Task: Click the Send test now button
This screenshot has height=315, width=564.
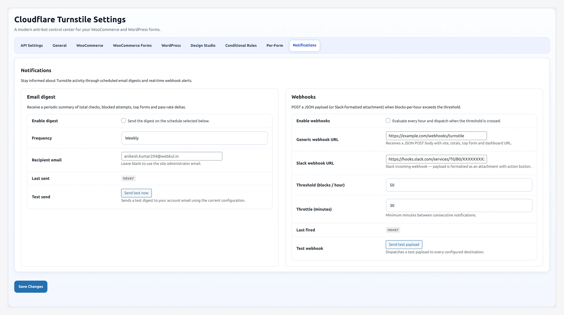Action: pyautogui.click(x=136, y=193)
